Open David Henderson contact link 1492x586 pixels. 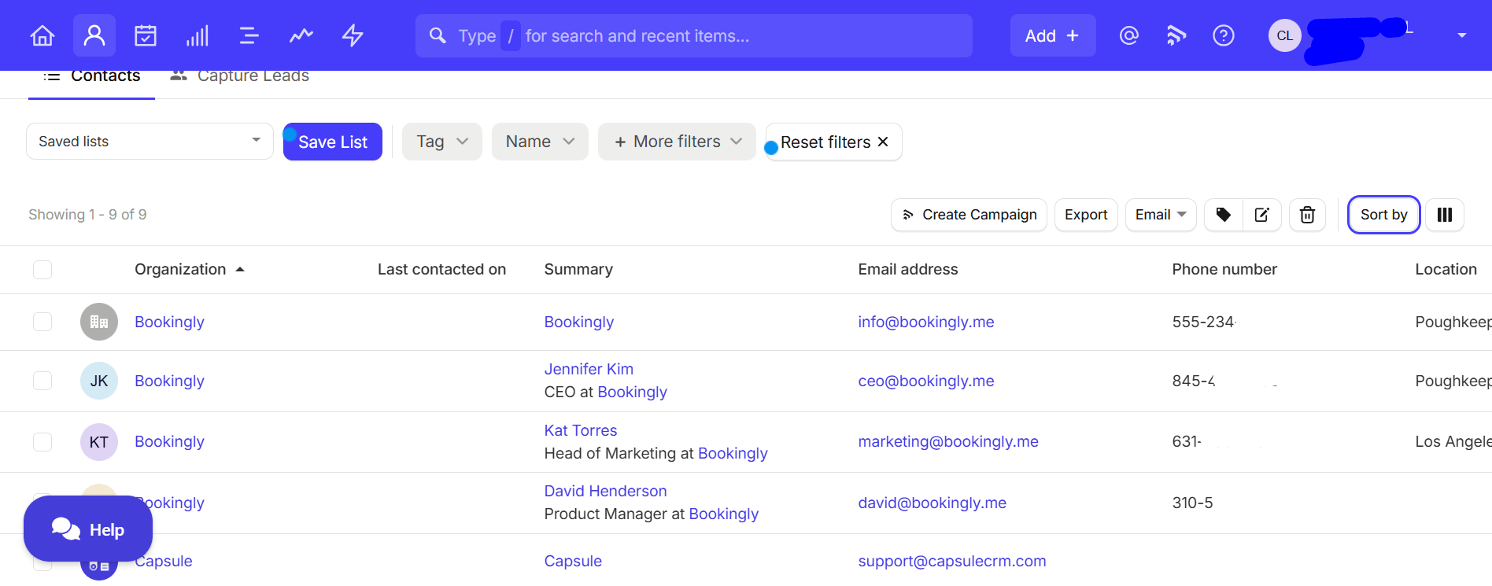605,491
